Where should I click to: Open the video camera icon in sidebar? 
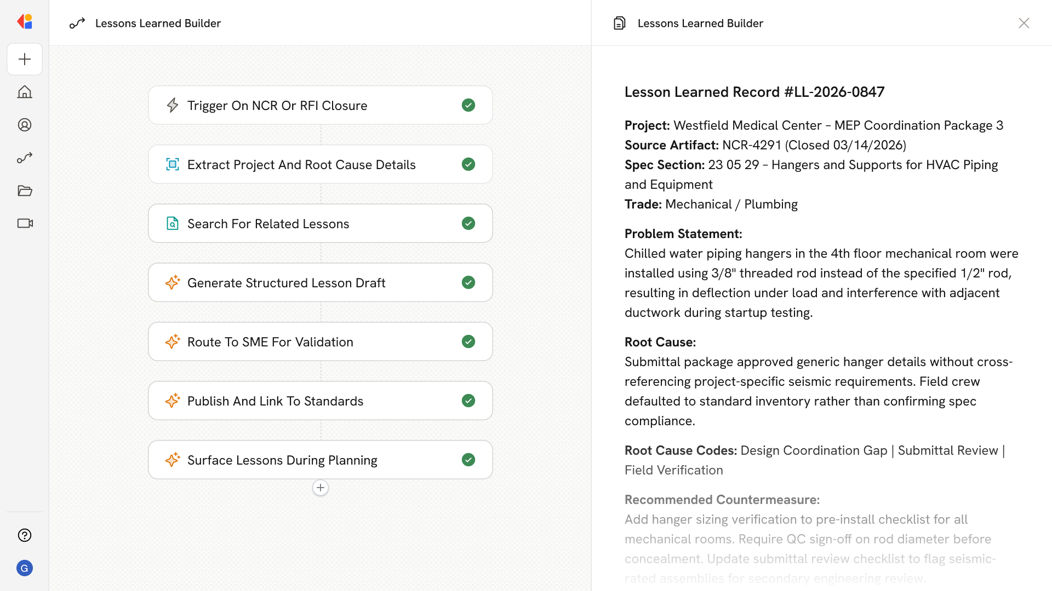tap(25, 223)
